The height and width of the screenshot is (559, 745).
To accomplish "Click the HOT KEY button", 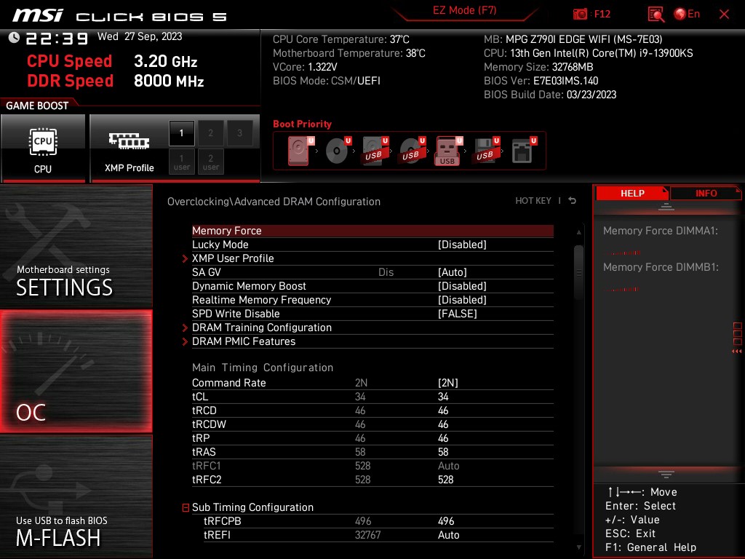I will 533,201.
